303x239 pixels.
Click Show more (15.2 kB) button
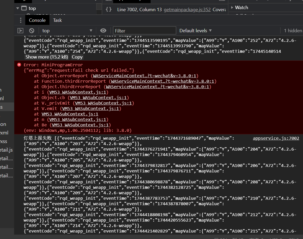click(47, 57)
